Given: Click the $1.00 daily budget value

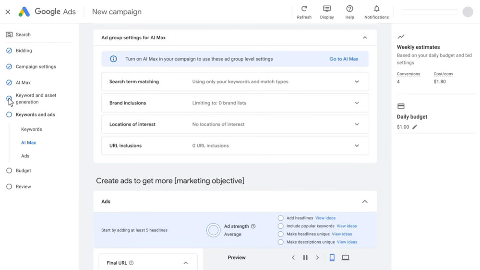Looking at the screenshot, I should pos(403,127).
